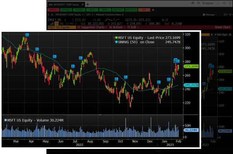The image size is (233, 154).
Task: Click Edit Chart in the back window
Action: [221, 35]
